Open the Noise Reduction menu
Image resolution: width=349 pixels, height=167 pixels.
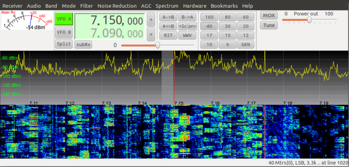(x=117, y=6)
